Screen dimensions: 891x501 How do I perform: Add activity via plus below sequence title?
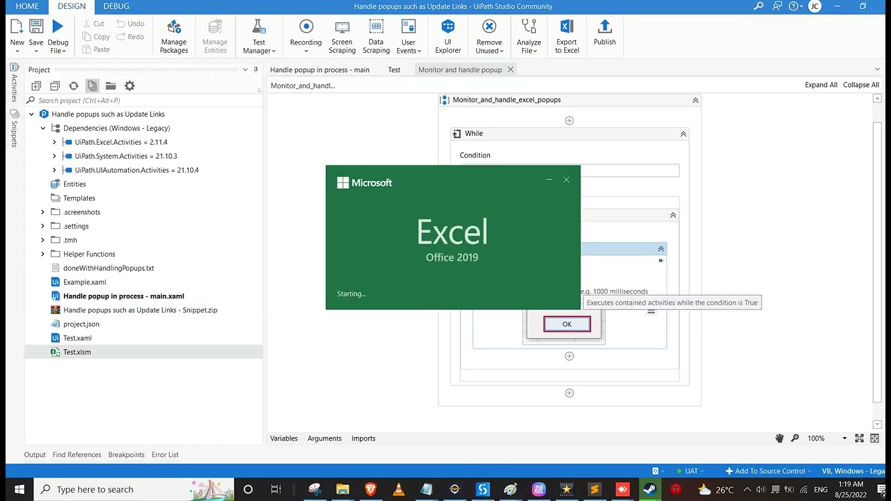click(569, 120)
